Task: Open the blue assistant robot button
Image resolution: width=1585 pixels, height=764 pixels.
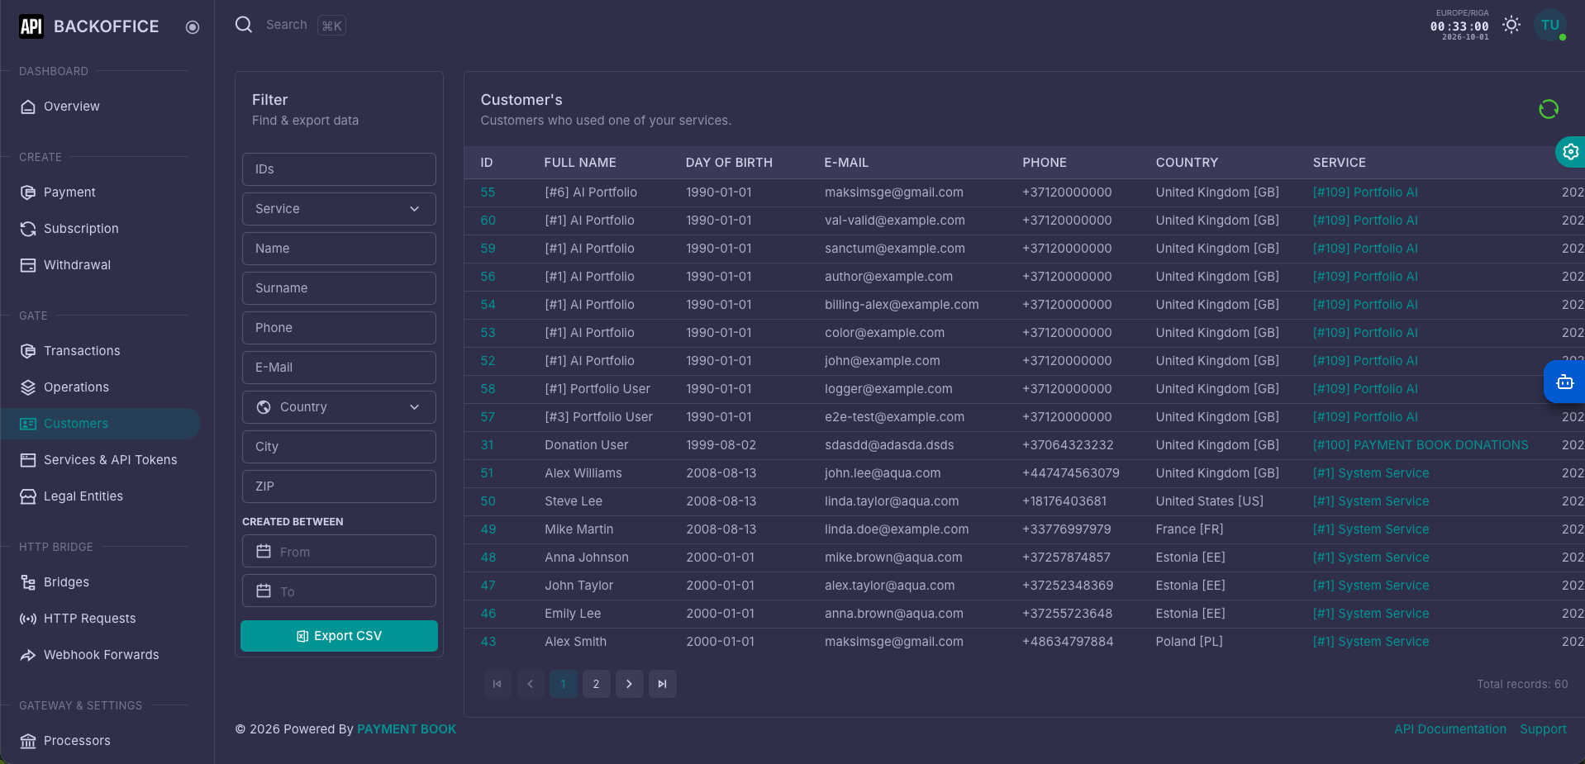Action: tap(1564, 382)
